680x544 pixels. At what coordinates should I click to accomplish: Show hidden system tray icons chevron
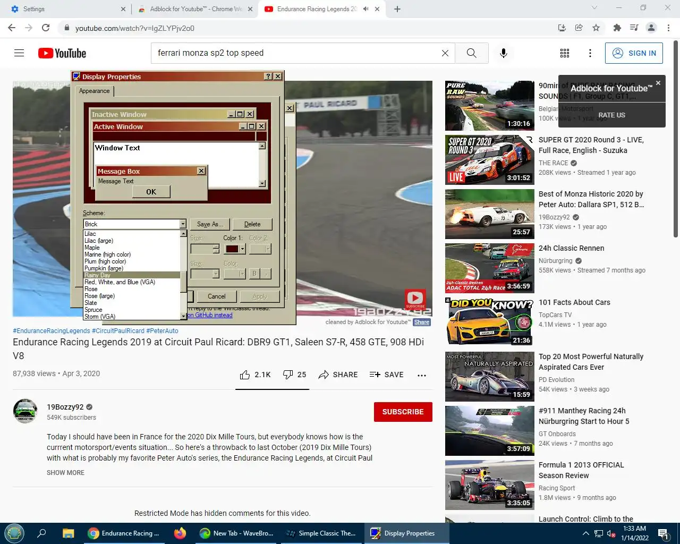click(585, 533)
